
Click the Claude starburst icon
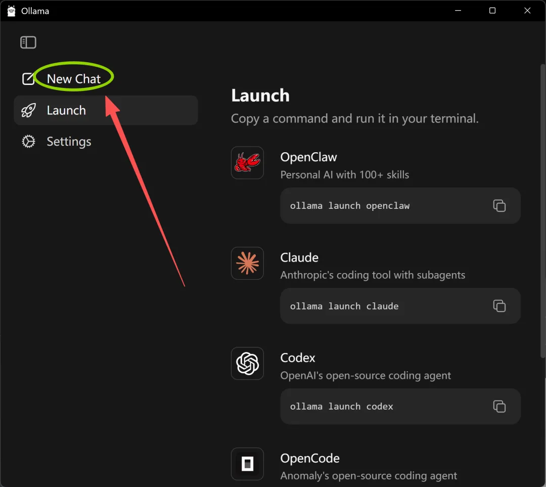pos(247,263)
